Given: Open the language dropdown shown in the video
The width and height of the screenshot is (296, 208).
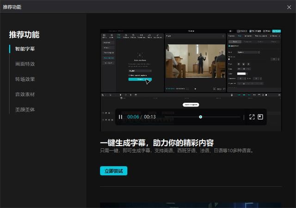Looking at the screenshot, I should (139, 71).
